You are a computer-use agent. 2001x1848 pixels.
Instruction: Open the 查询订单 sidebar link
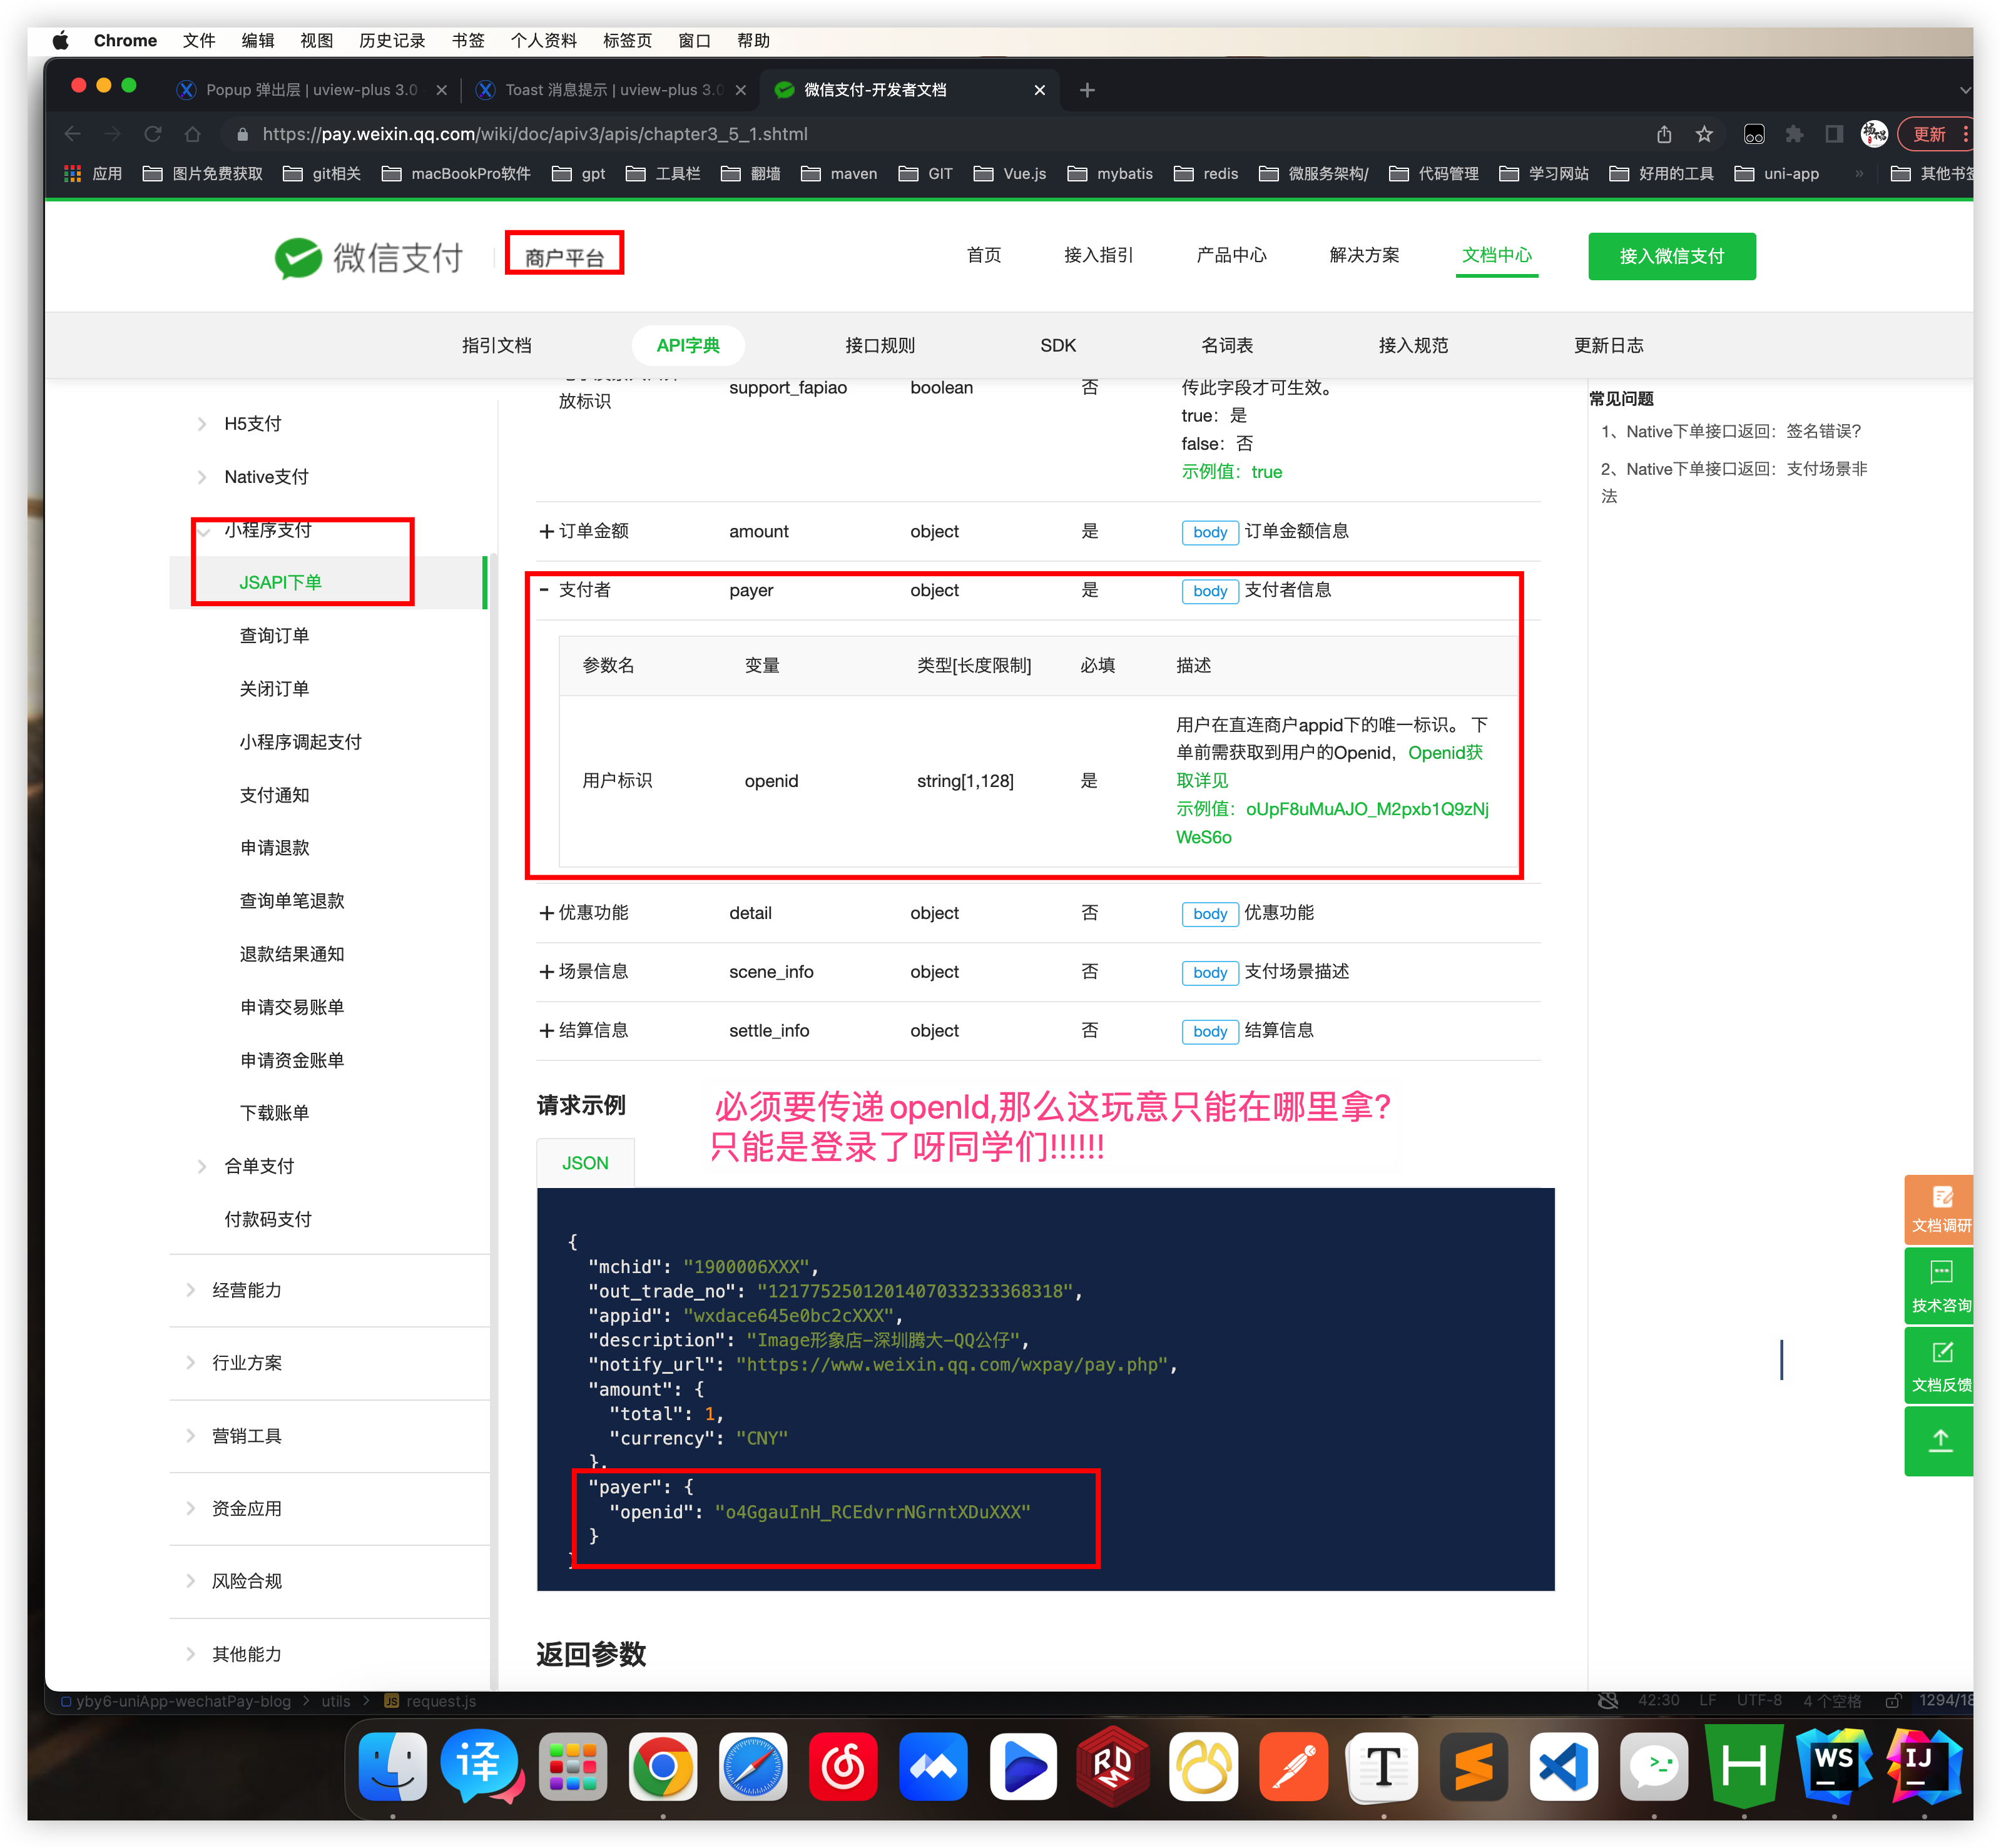tap(274, 635)
